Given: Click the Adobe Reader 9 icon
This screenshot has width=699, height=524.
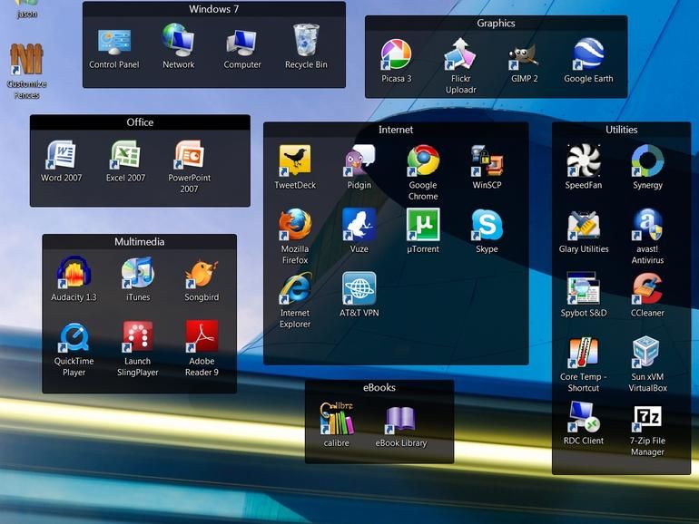Looking at the screenshot, I should pyautogui.click(x=202, y=337).
